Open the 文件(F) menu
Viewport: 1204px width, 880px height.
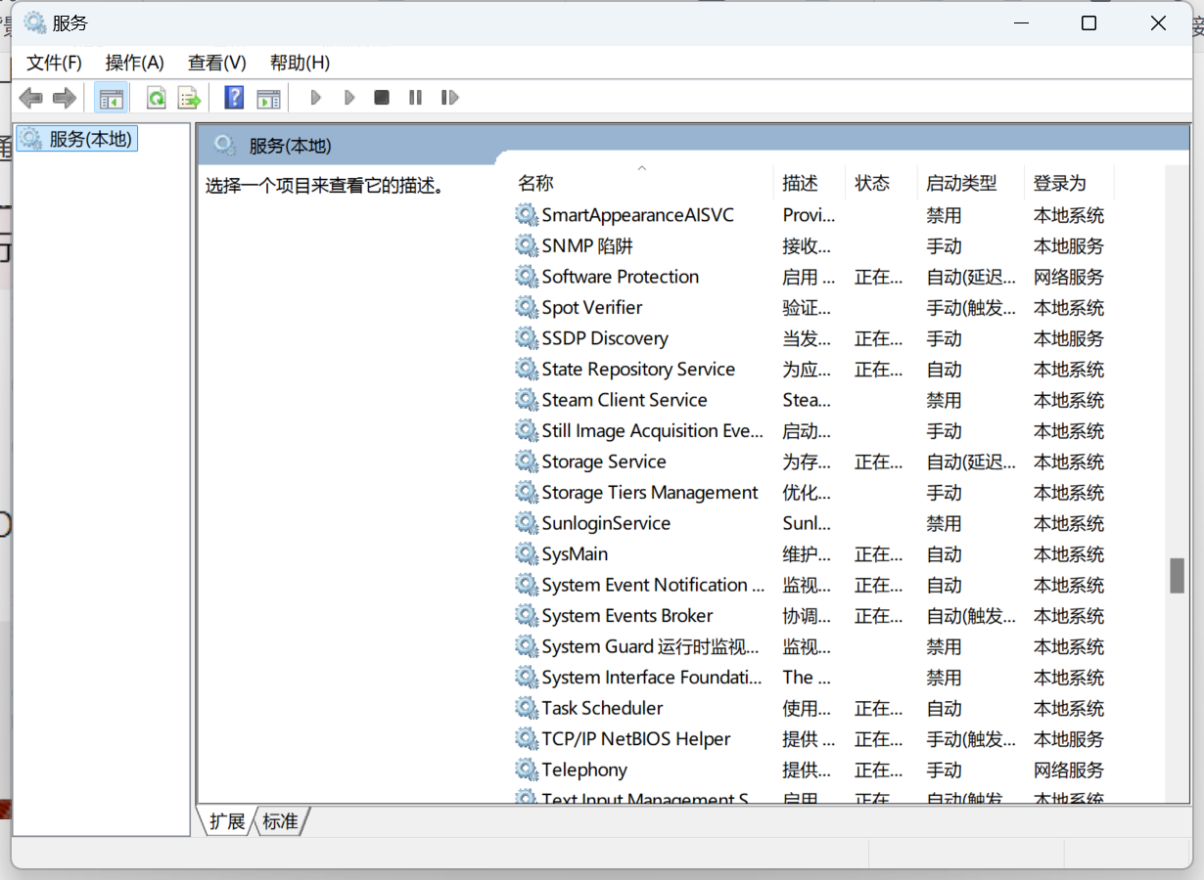pyautogui.click(x=54, y=63)
